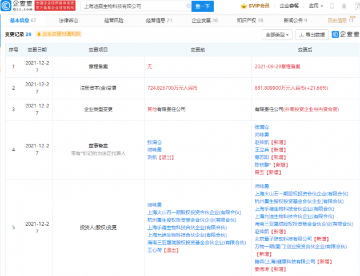Open 翰森(上海)健康科技有限公司 link
This screenshot has height=276, width=360.
[285, 262]
